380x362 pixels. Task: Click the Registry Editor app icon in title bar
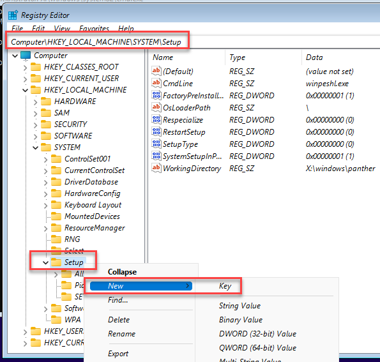pos(13,15)
